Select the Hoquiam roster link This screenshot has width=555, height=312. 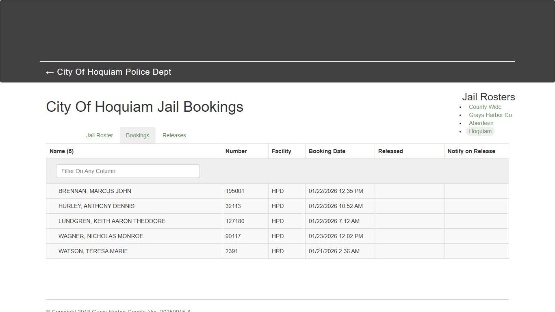[480, 131]
